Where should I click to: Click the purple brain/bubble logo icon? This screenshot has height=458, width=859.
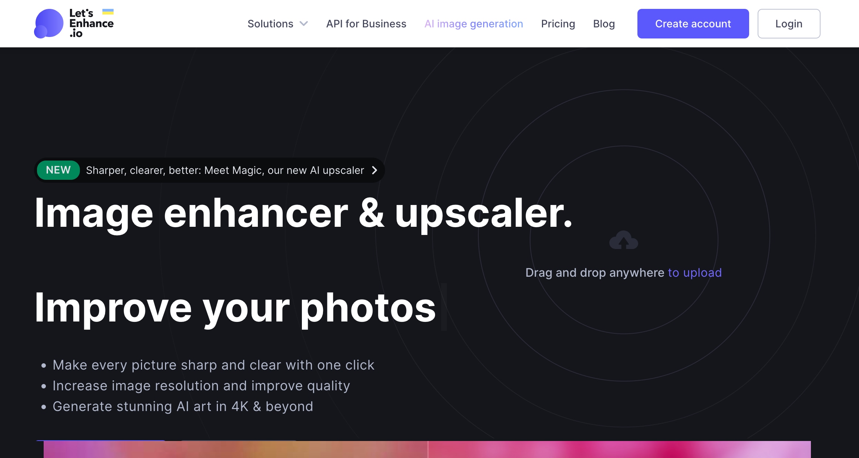pyautogui.click(x=48, y=23)
